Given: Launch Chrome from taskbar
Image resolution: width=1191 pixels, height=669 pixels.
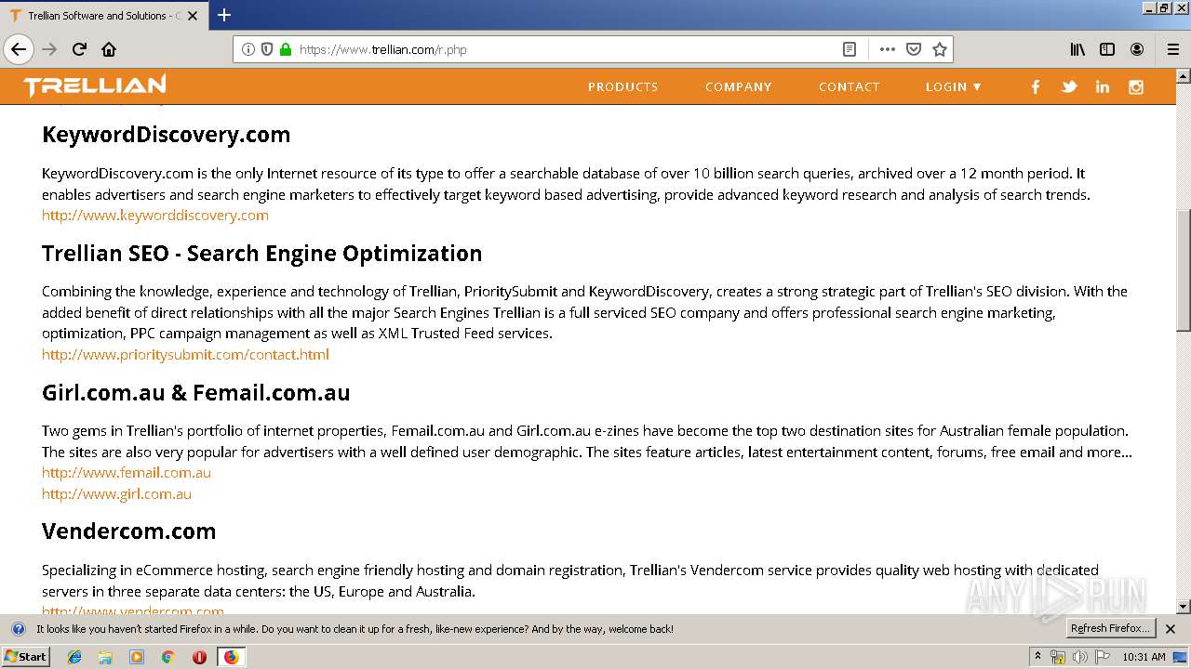Looking at the screenshot, I should click(x=167, y=657).
